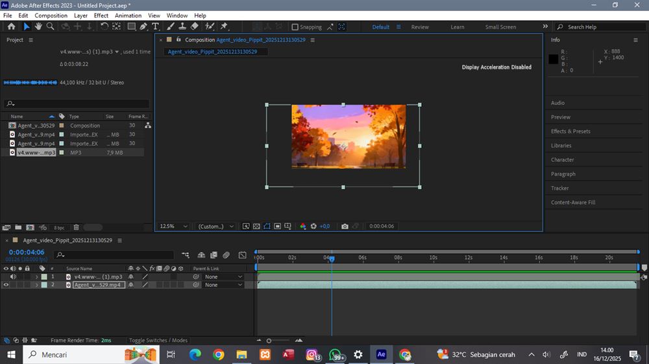Image resolution: width=649 pixels, height=364 pixels.
Task: Mute audio of the mp3 layer
Action: pos(13,277)
